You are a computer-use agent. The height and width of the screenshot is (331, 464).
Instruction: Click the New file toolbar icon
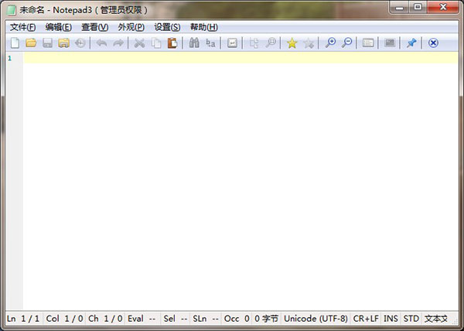pos(14,43)
